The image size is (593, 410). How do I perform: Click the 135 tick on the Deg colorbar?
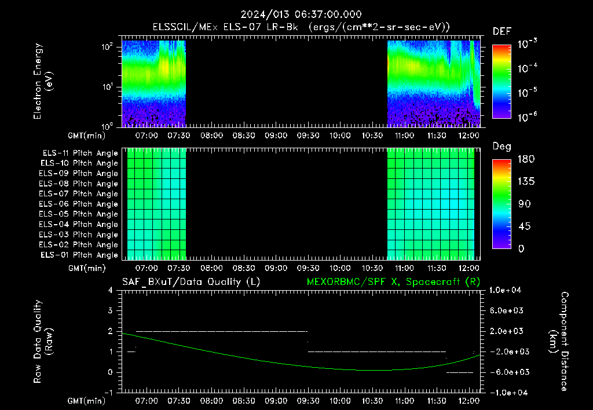click(526, 182)
